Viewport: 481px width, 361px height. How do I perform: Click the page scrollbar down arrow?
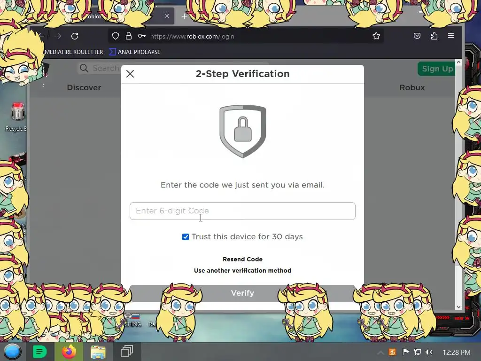click(458, 306)
